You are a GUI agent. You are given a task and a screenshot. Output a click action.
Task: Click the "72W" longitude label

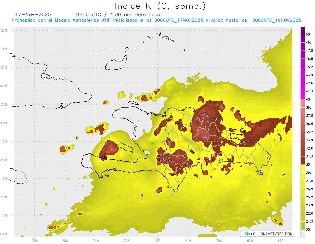point(157,240)
